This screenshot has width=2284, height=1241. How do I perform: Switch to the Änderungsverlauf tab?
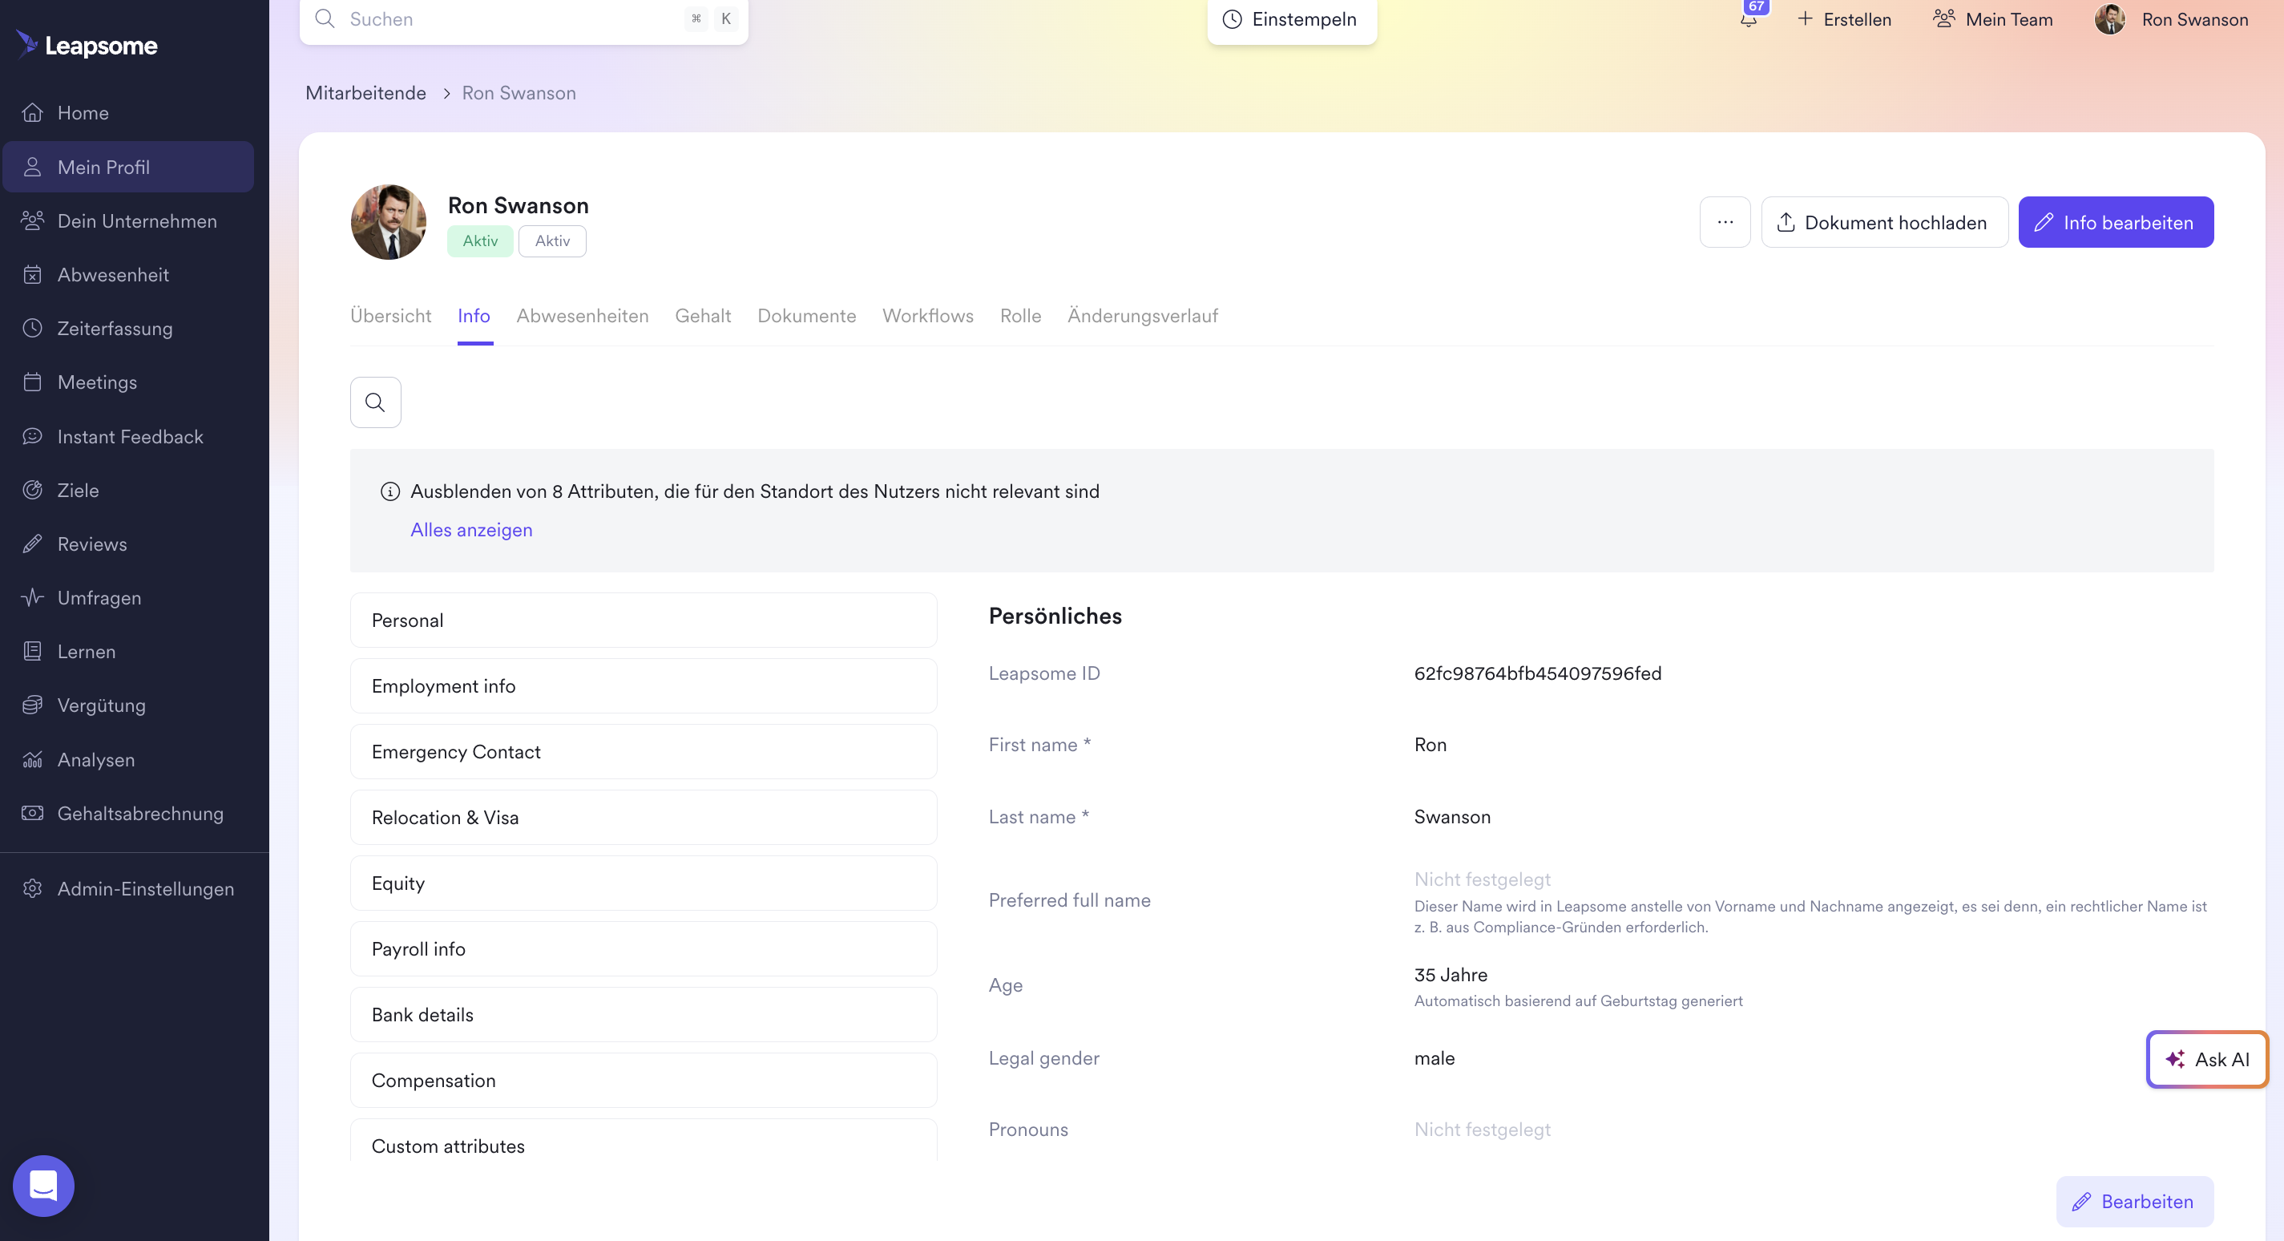coord(1142,316)
